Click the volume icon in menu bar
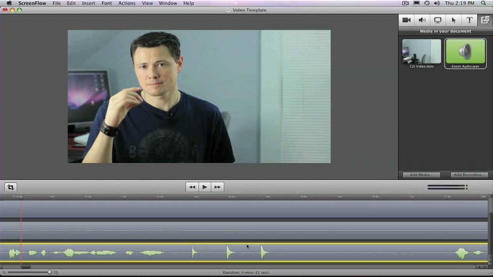The image size is (493, 277). 437,3
